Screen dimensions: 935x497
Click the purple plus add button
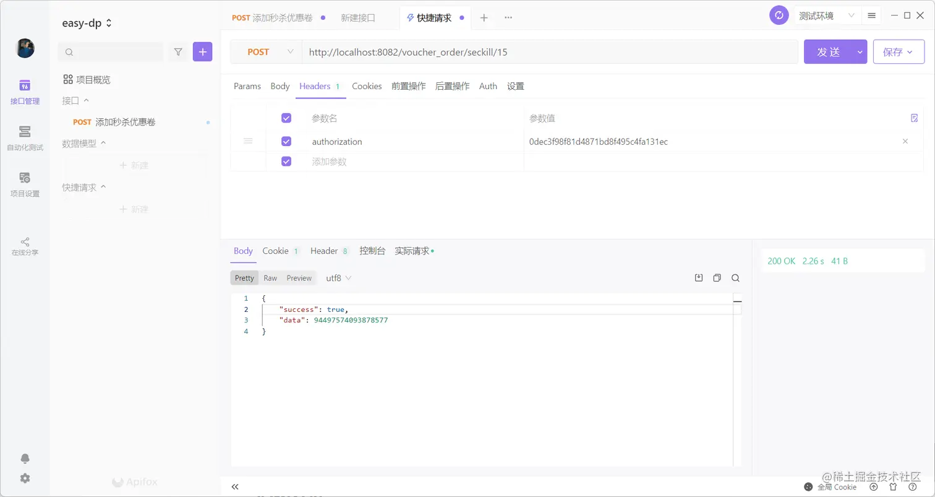tap(202, 52)
